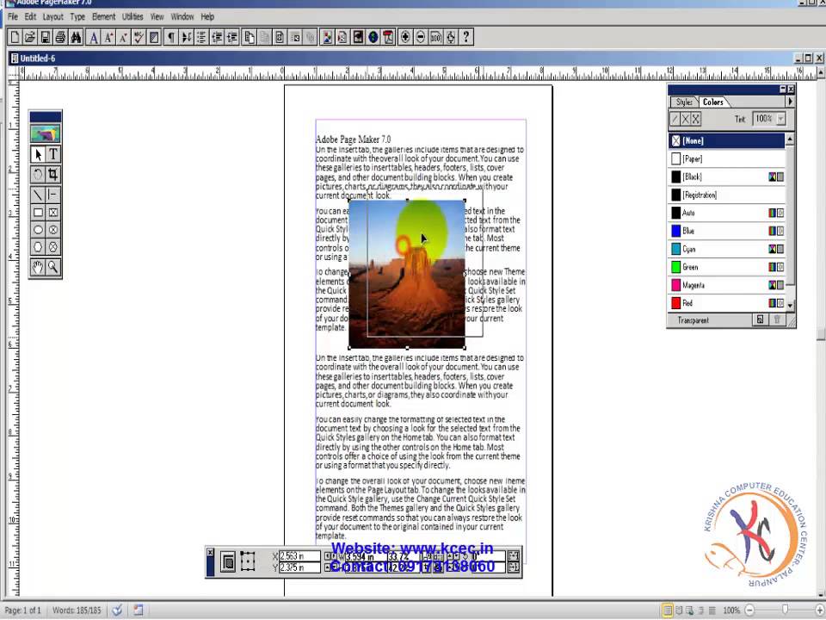The height and width of the screenshot is (620, 826).
Task: Click the Zoom in plus toolbar icon
Action: pos(405,37)
